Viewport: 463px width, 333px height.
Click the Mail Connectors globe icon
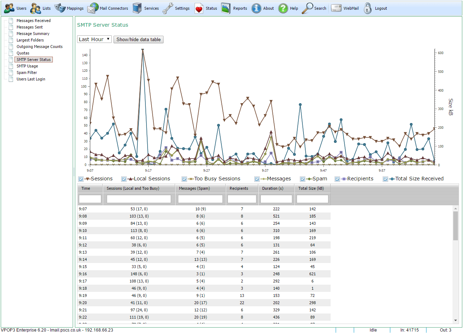click(93, 8)
